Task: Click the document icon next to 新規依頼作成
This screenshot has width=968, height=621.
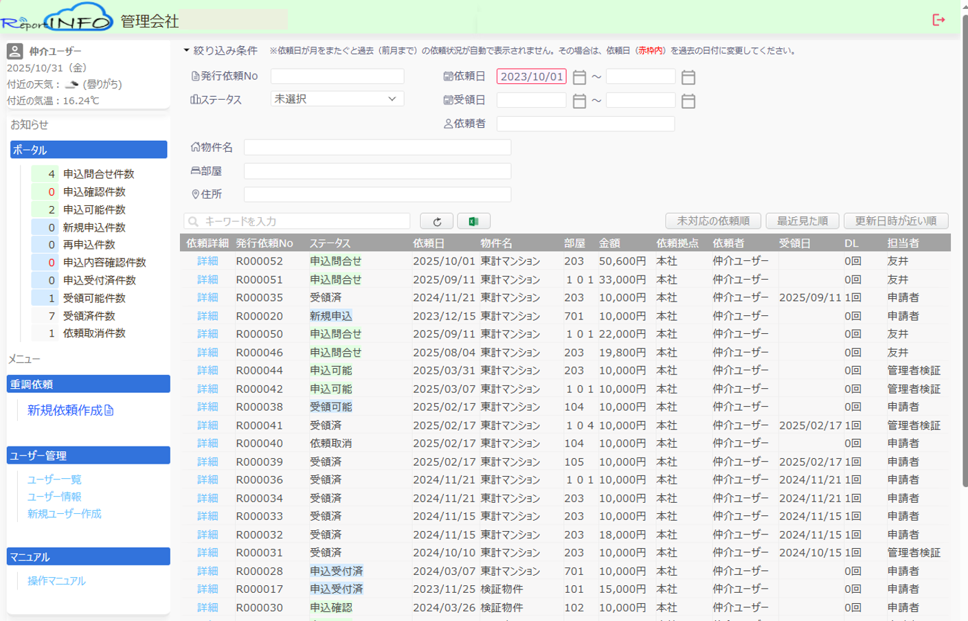Action: [x=109, y=410]
